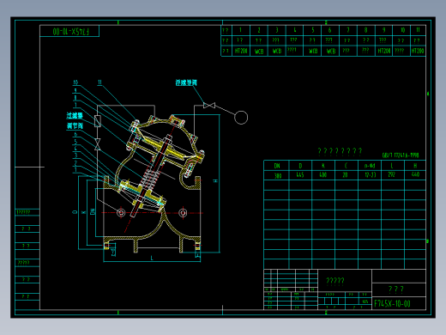Select the regulating valve bowtie symbol
The height and width of the screenshot is (335, 446).
(98, 144)
